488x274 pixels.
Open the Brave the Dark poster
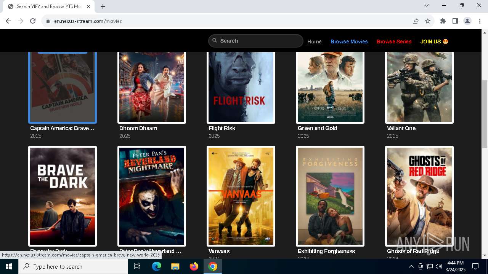63,196
